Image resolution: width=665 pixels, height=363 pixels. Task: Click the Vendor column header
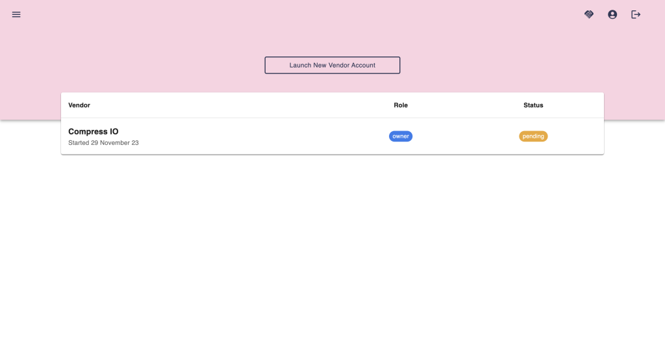79,105
